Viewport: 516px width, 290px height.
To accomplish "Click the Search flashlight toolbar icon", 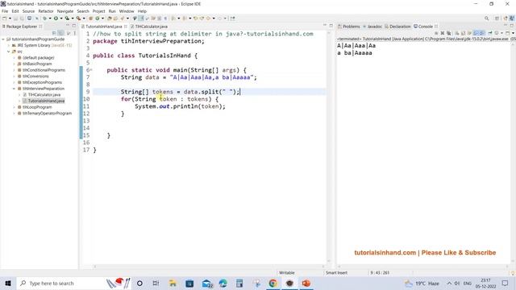I will click(x=123, y=19).
